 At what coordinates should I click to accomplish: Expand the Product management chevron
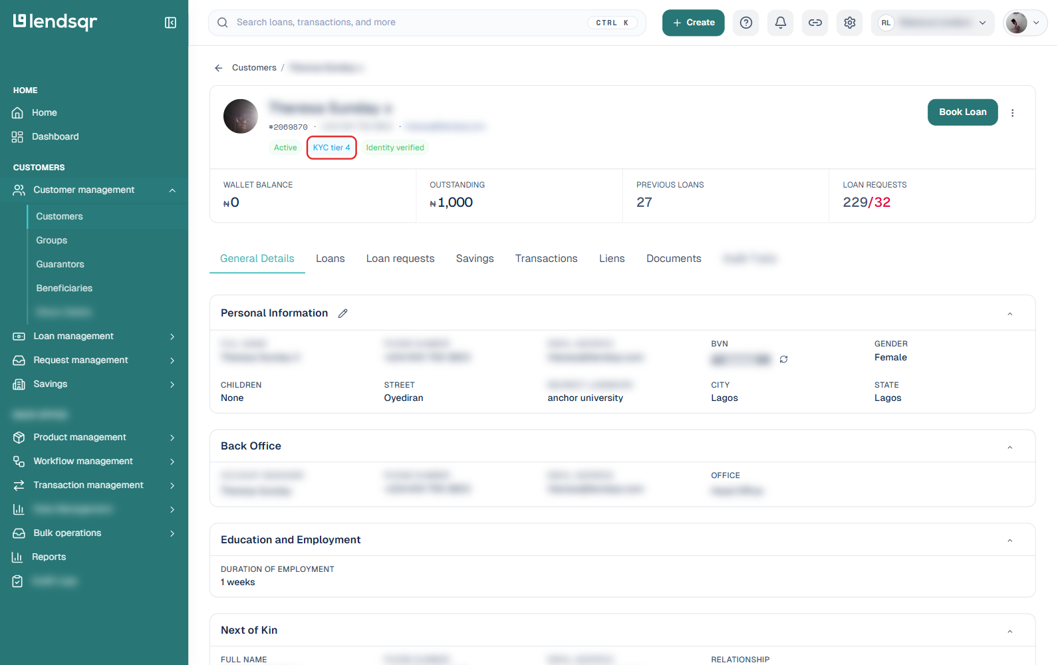pos(172,438)
